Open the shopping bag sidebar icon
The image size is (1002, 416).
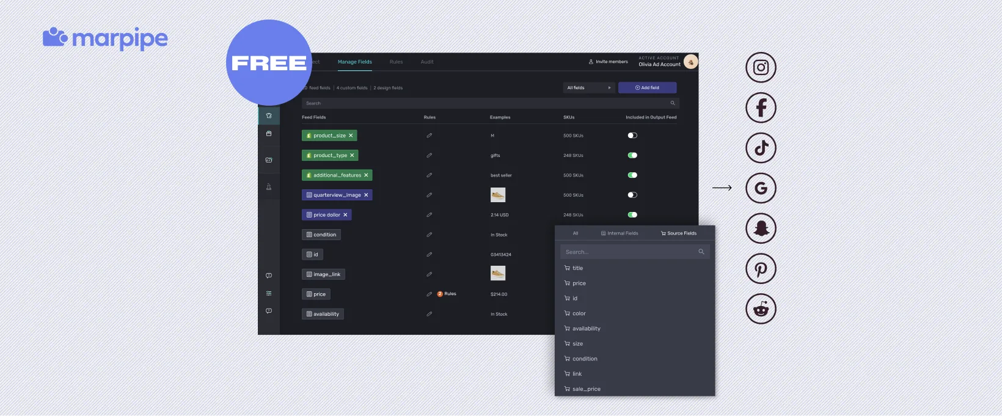click(269, 133)
